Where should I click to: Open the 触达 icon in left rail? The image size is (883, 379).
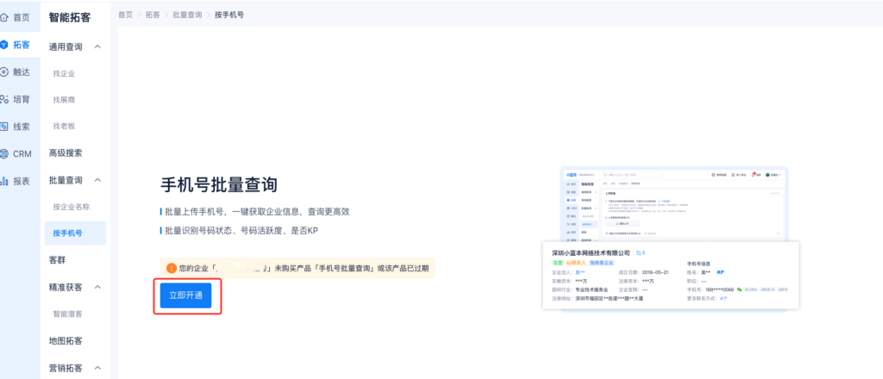tap(5, 72)
